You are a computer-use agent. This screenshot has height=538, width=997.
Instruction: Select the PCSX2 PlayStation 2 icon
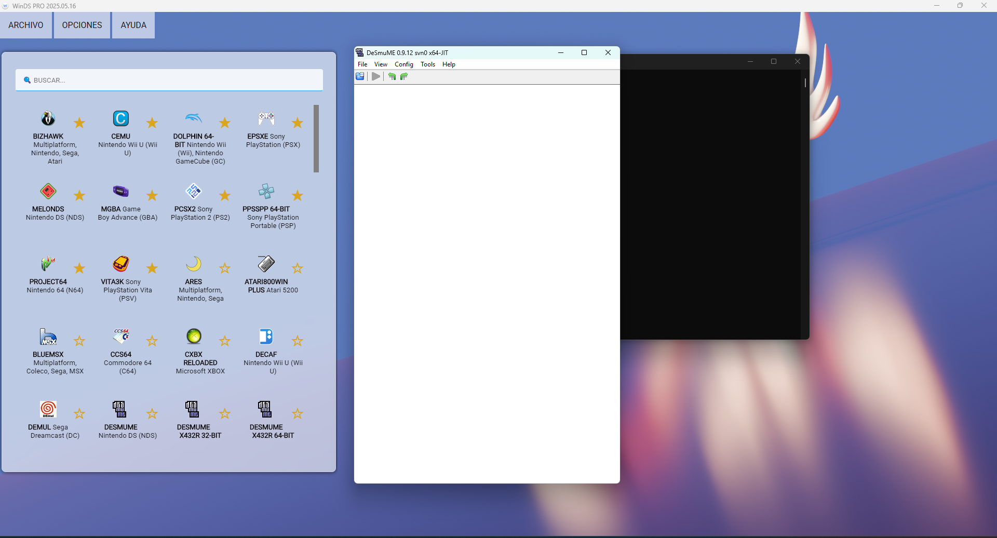click(194, 191)
